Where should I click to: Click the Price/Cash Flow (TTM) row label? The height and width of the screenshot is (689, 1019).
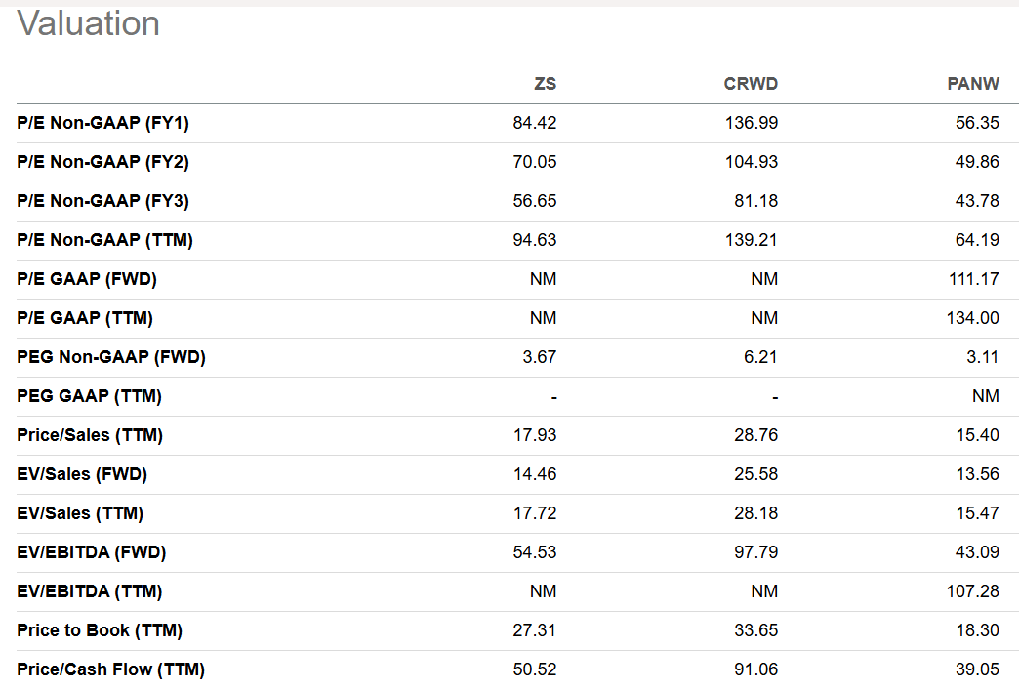click(x=110, y=669)
